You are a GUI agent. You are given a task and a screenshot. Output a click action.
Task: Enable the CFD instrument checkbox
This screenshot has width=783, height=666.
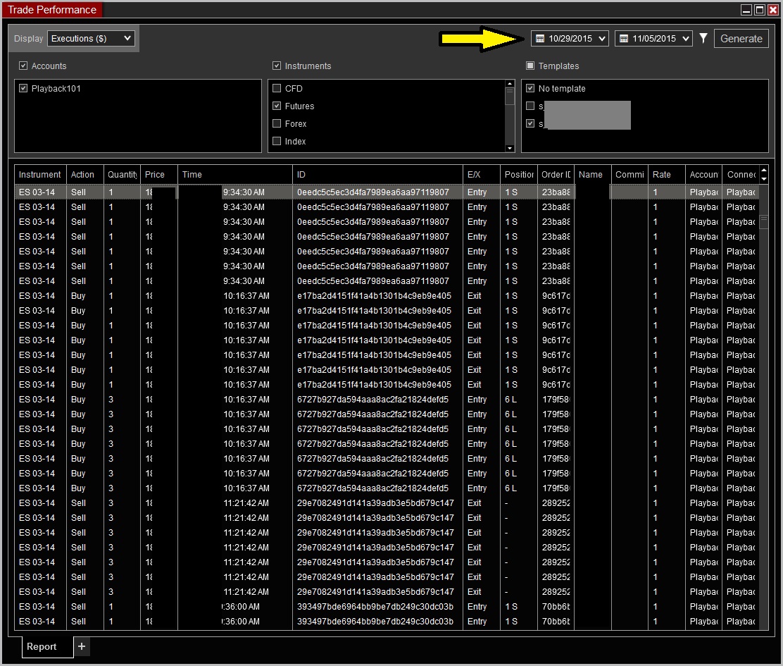click(277, 88)
